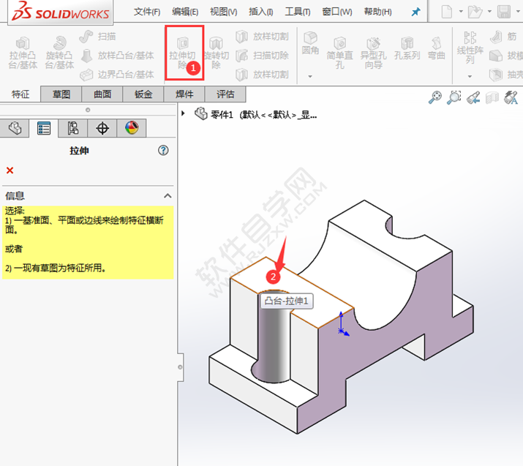Click the SOLIDWORKS logo
523x466 pixels.
[x=61, y=12]
